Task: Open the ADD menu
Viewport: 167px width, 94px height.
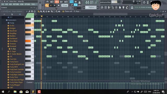Action: [x=10, y=4]
